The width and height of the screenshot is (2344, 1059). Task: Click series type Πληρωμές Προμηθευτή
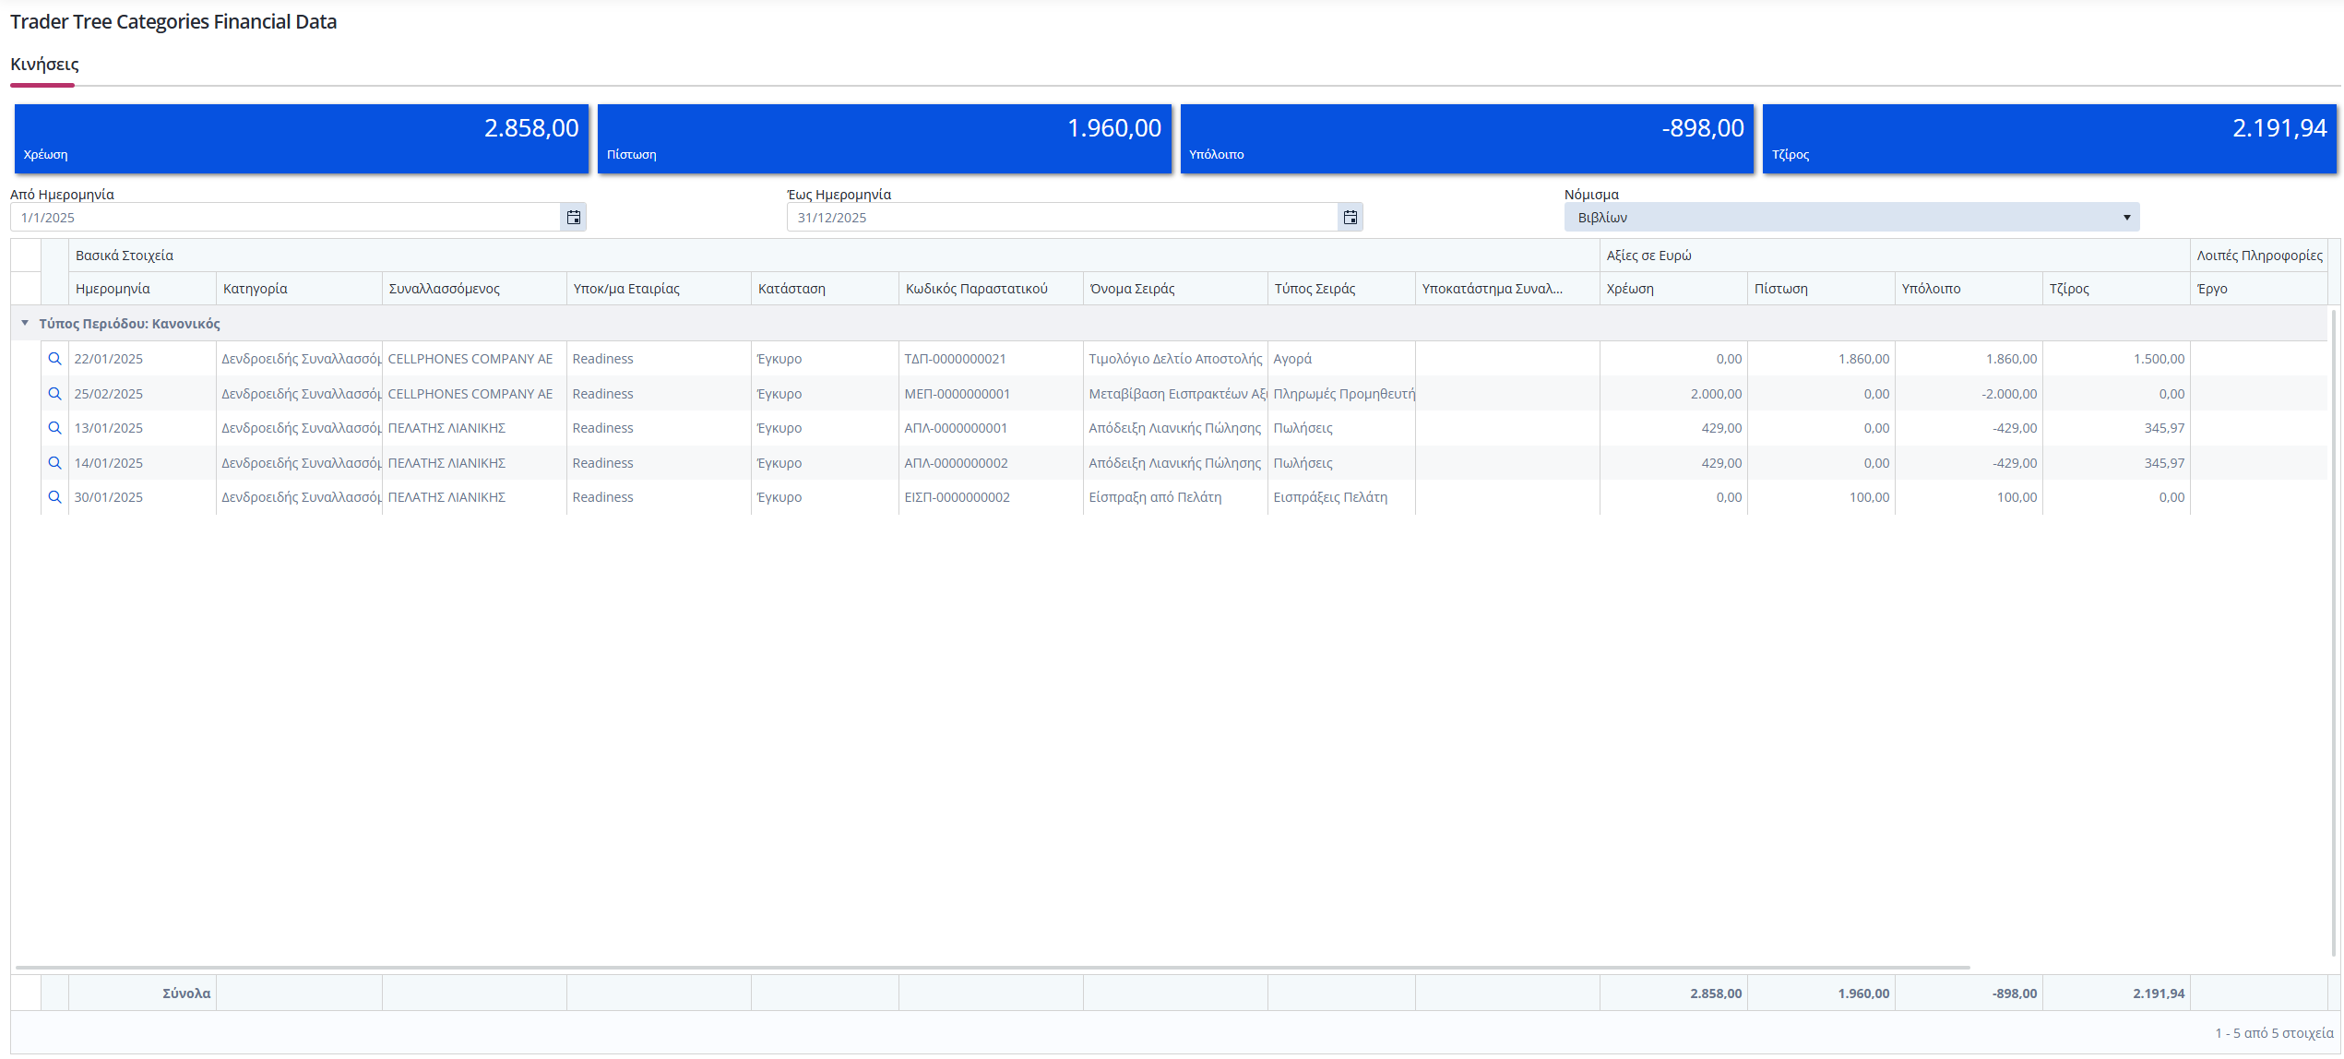[x=1344, y=394]
